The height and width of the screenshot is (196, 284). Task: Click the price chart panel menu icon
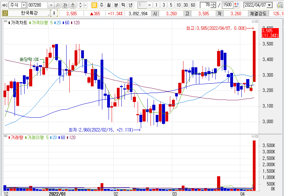tap(6, 22)
